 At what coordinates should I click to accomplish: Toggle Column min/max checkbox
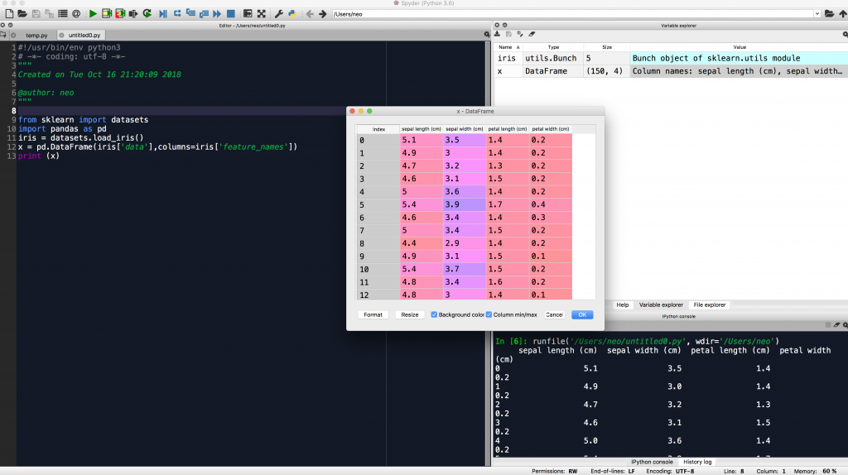[489, 314]
